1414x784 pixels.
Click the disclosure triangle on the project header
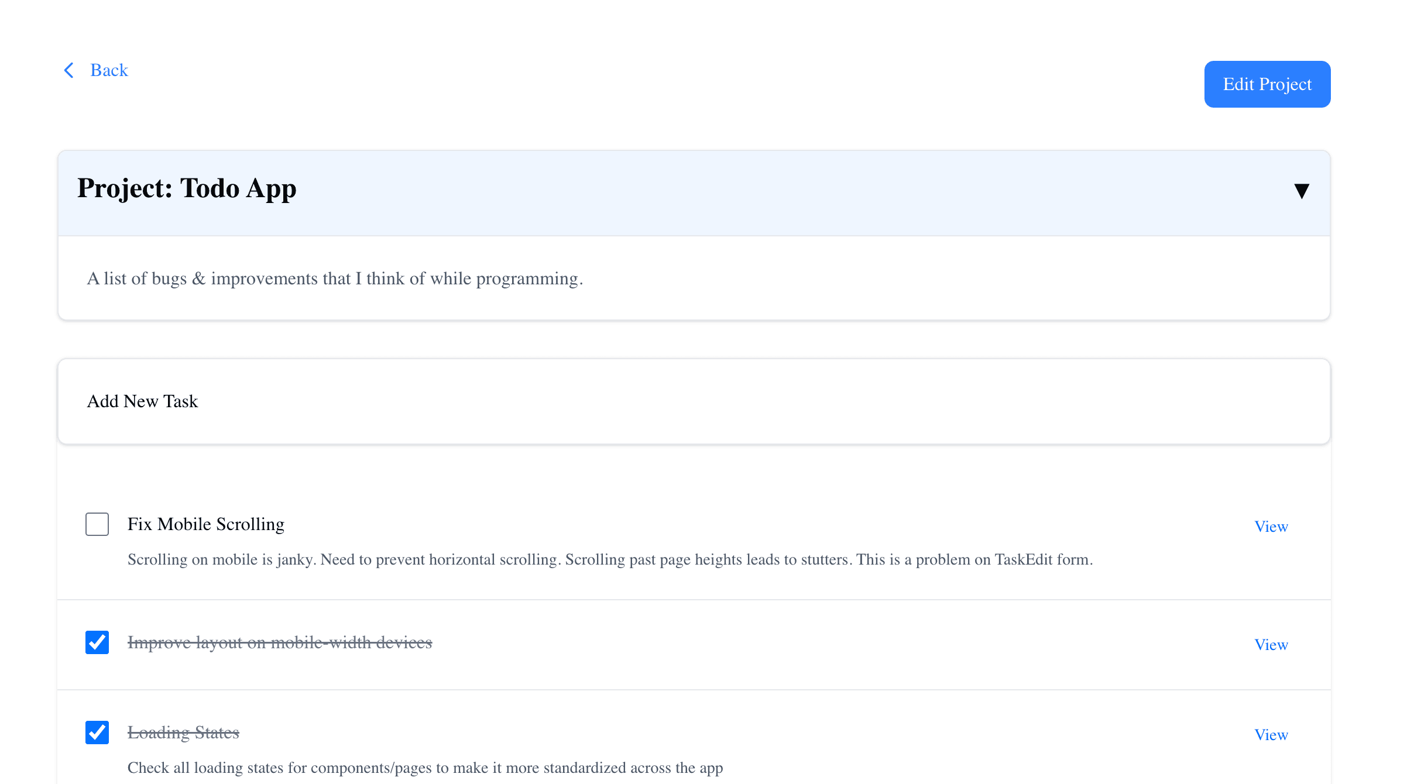pyautogui.click(x=1302, y=192)
